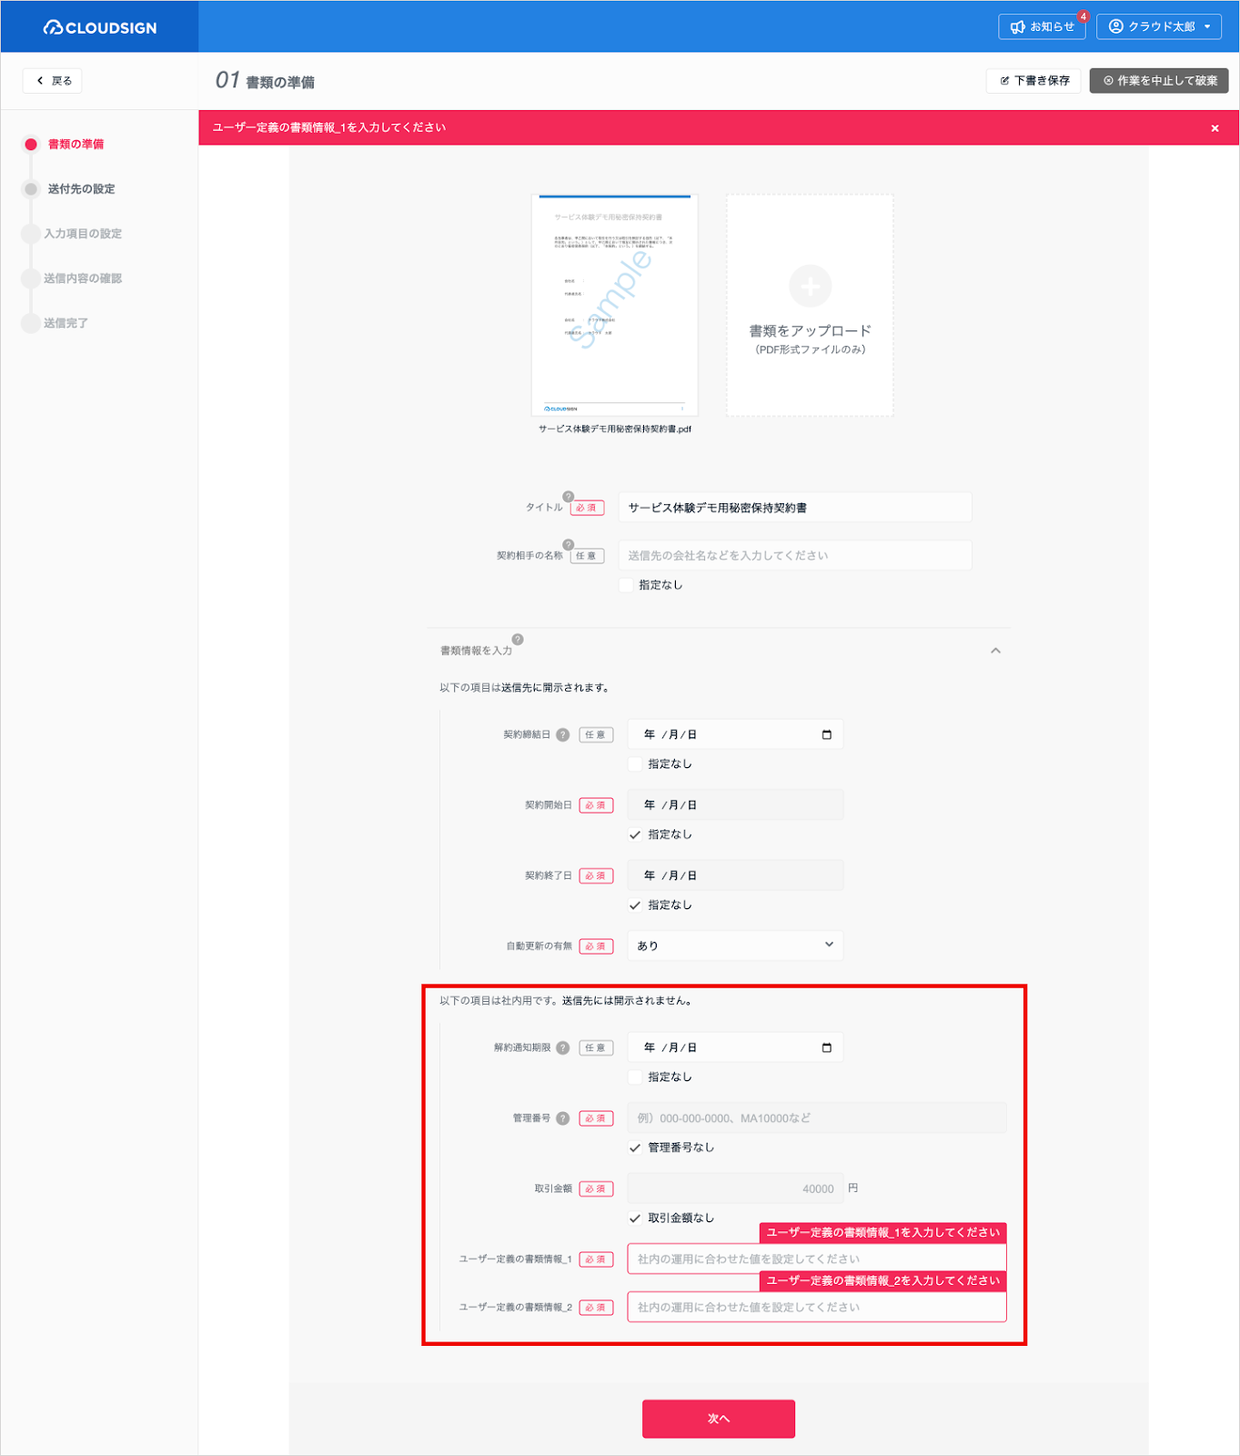Click the 契約開始日 date field
This screenshot has width=1240, height=1456.
735,805
